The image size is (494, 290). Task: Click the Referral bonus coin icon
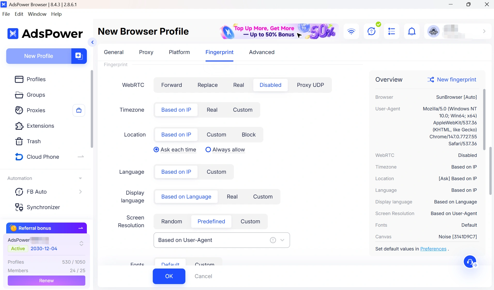(13, 228)
